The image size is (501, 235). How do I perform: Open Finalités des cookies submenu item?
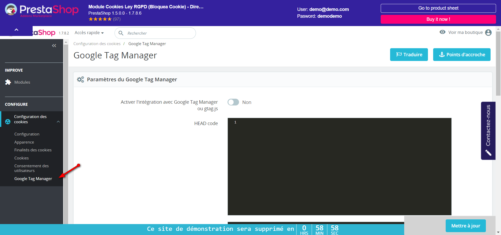pos(33,150)
